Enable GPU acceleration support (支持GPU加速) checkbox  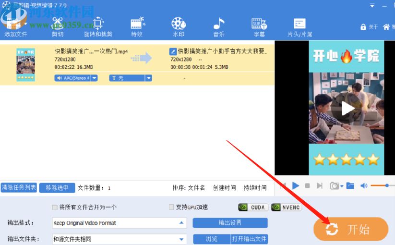(x=171, y=207)
